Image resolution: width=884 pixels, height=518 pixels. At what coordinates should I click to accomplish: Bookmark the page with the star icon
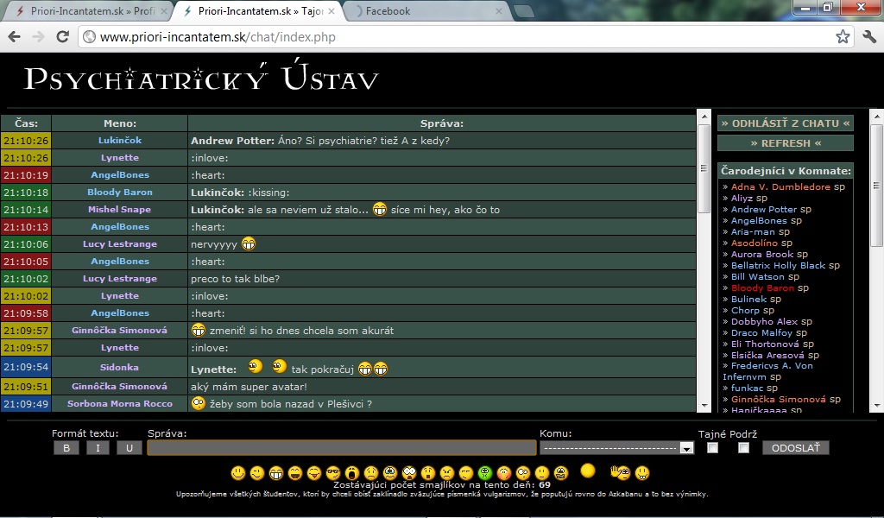(843, 37)
